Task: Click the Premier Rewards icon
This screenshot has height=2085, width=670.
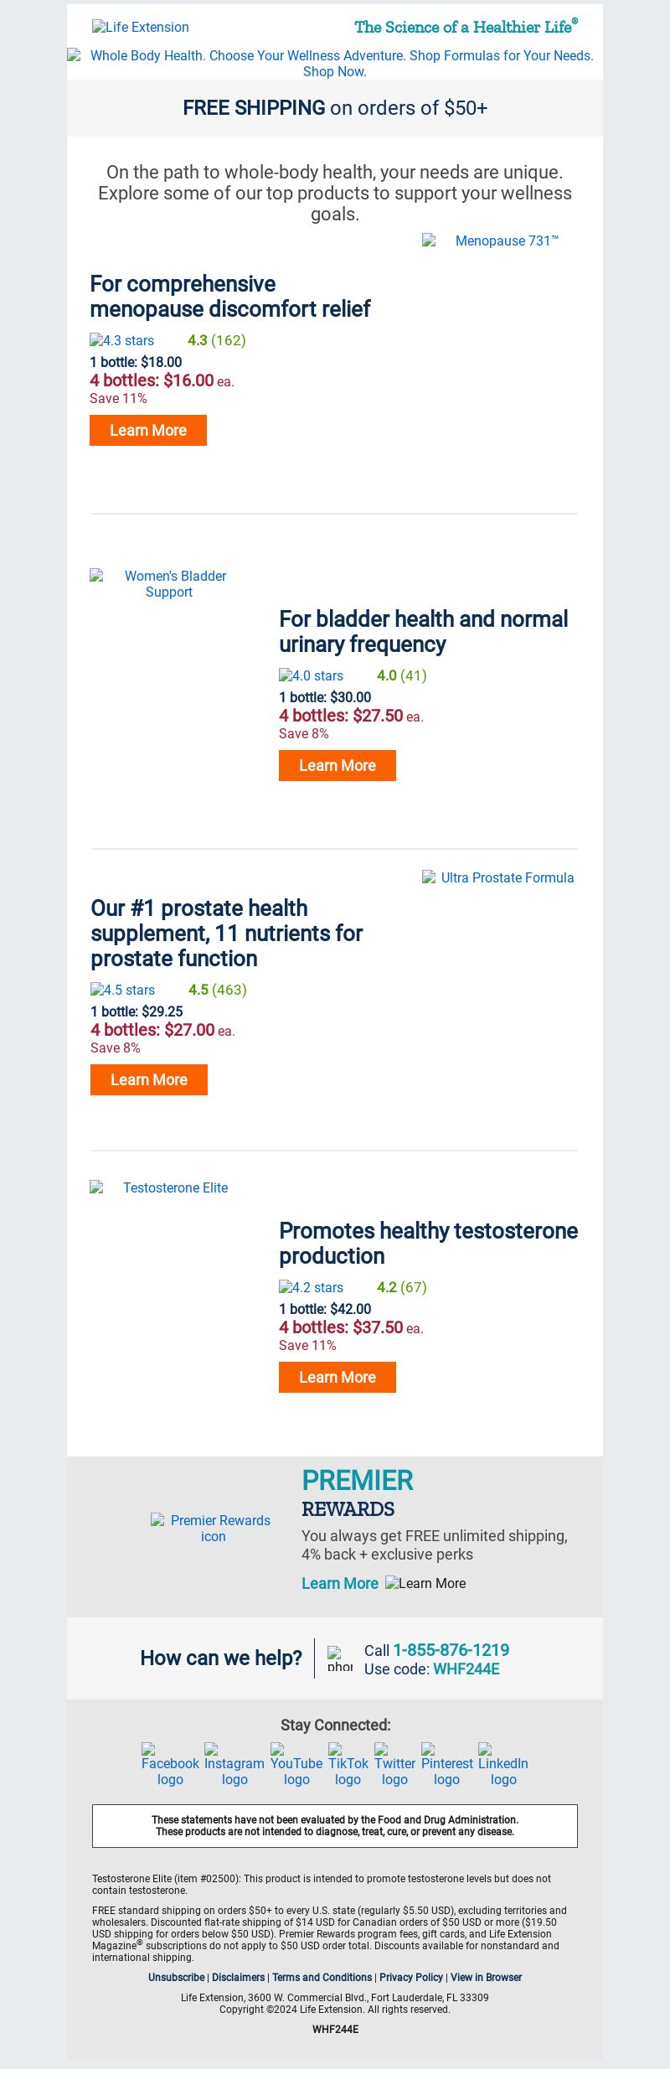Action: tap(213, 1528)
